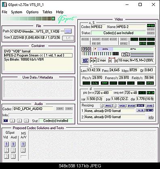Select the VCD resizing target
This screenshot has height=169, width=160.
(122, 106)
